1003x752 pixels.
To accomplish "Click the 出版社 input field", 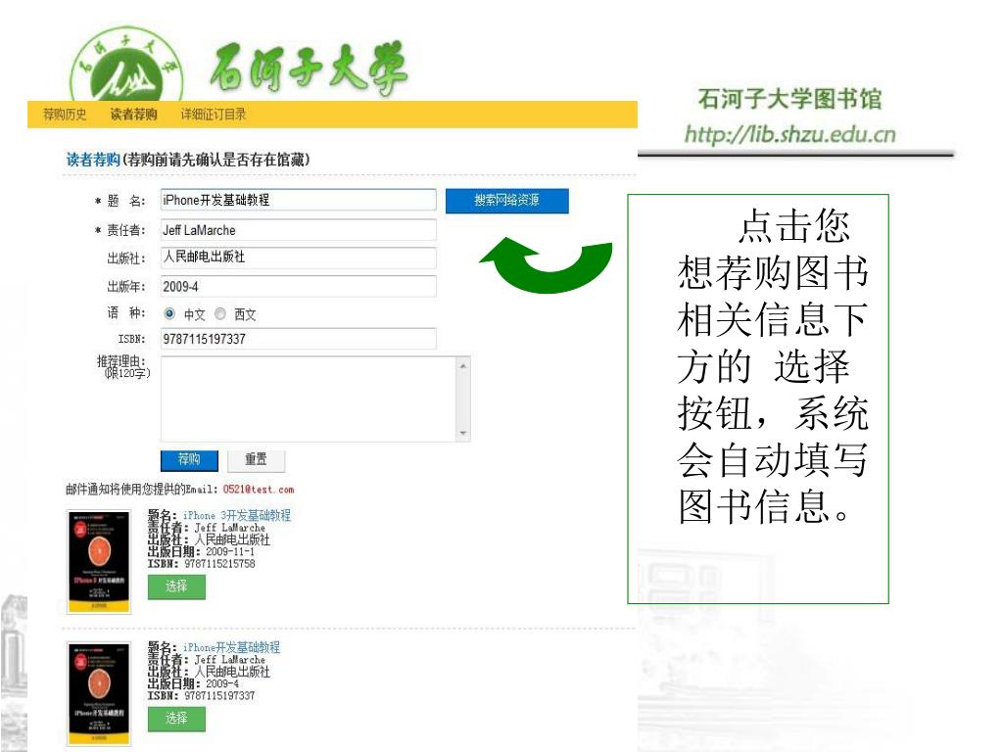I will pyautogui.click(x=298, y=258).
